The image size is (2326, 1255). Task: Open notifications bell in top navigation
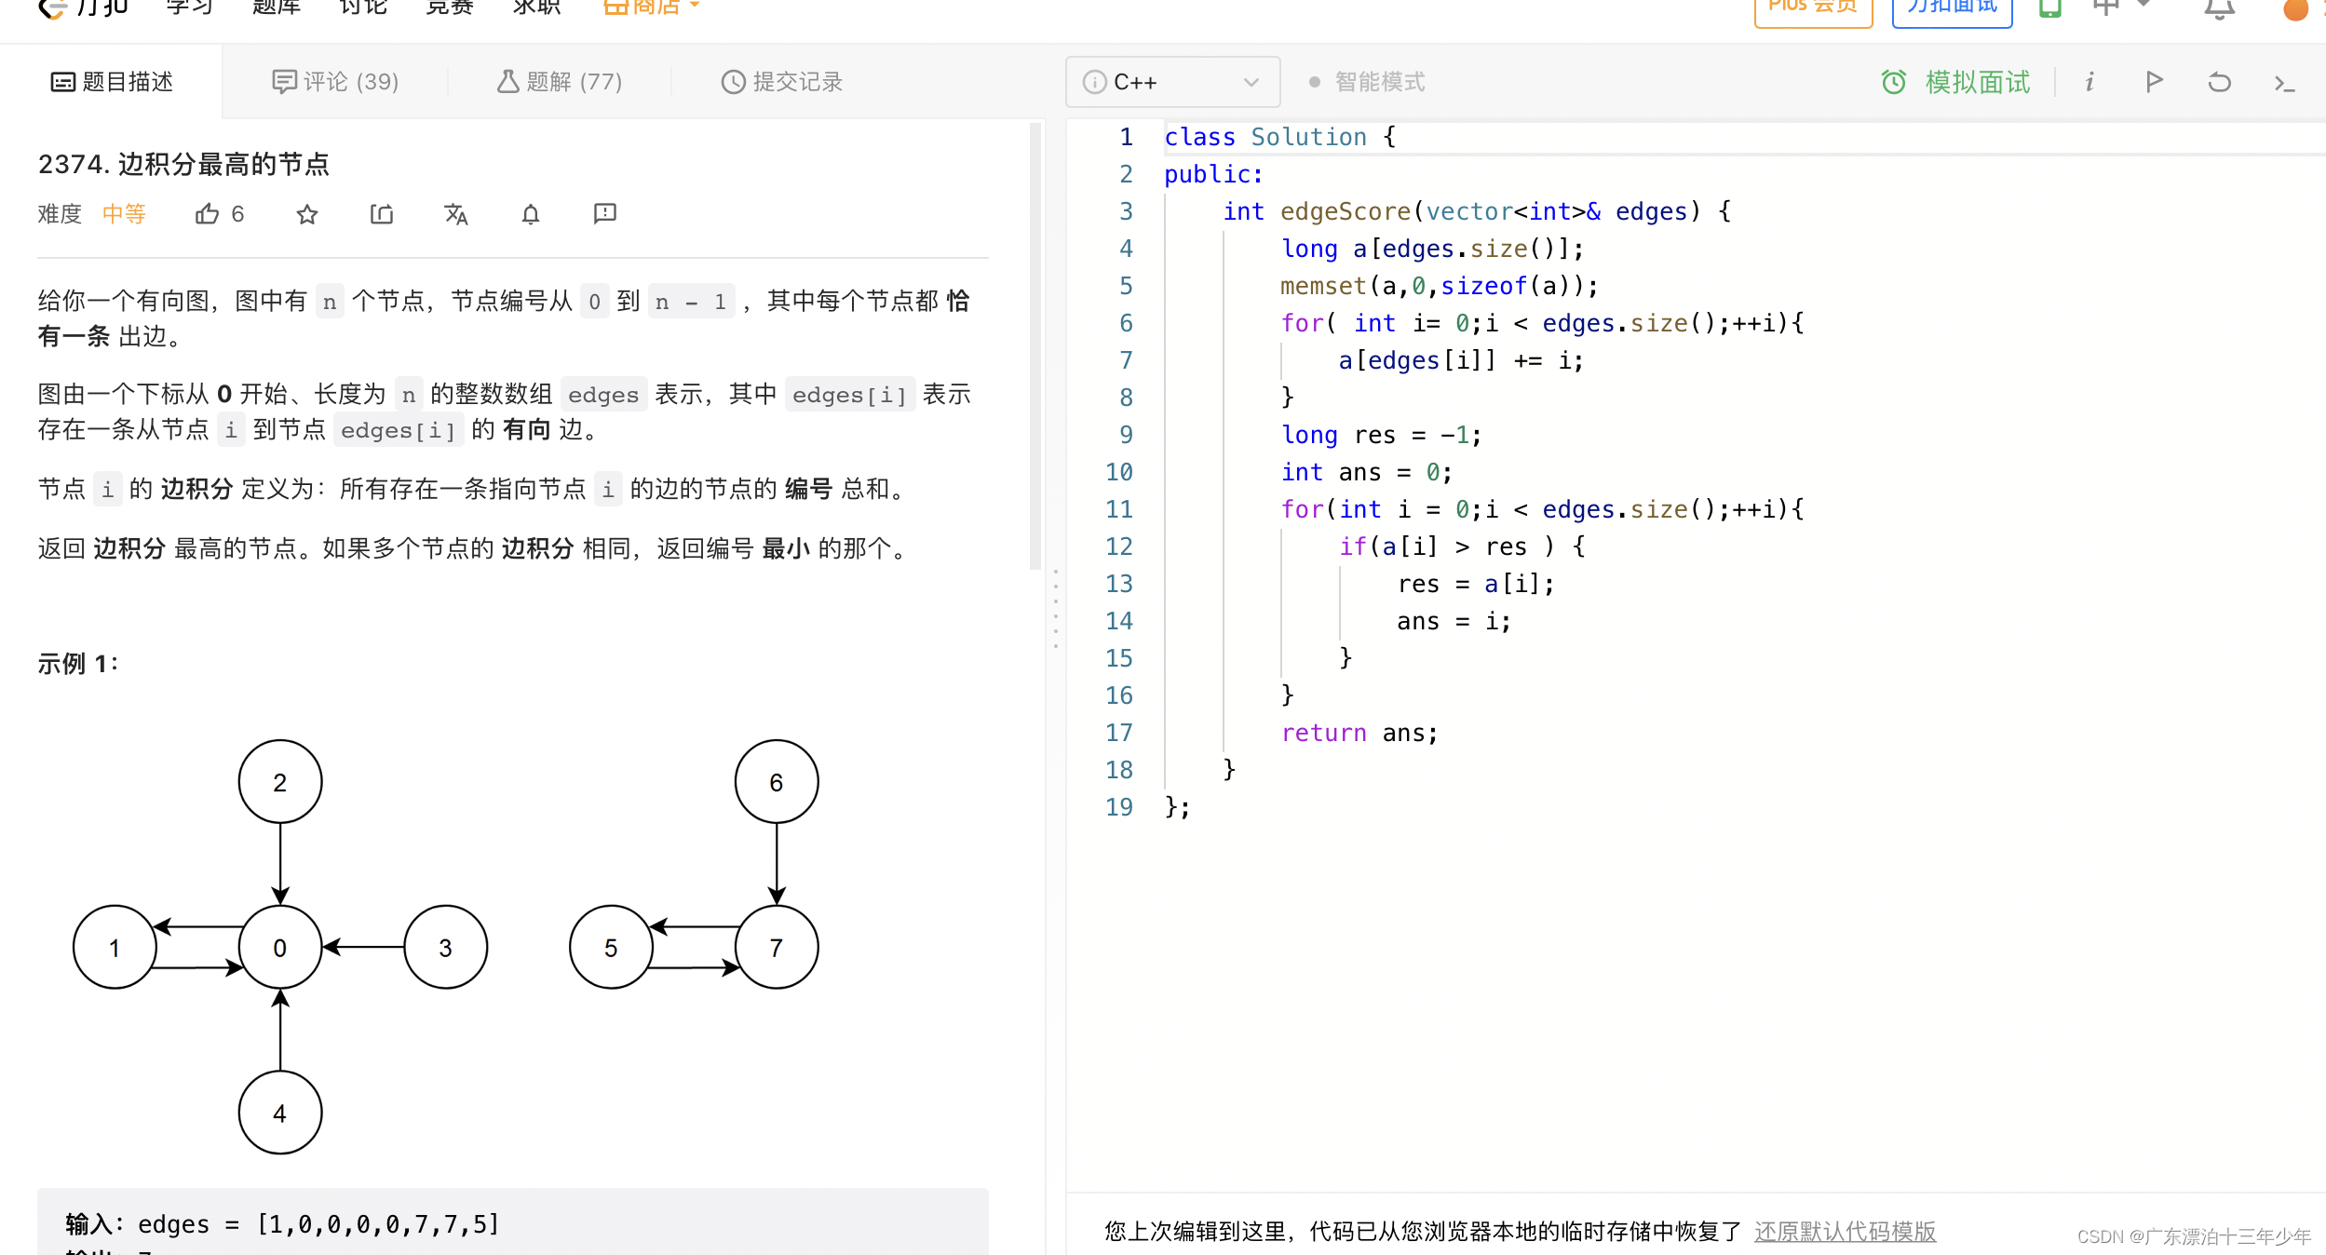[x=2220, y=9]
